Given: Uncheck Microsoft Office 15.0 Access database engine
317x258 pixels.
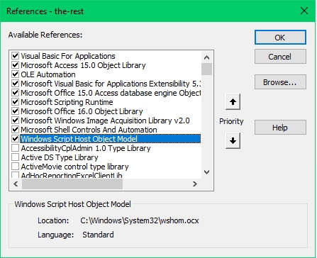Looking at the screenshot, I should click(16, 93).
